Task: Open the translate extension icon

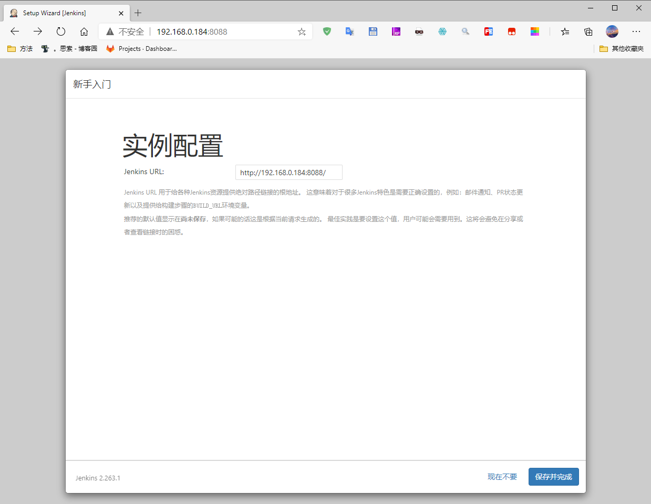Action: (x=350, y=31)
